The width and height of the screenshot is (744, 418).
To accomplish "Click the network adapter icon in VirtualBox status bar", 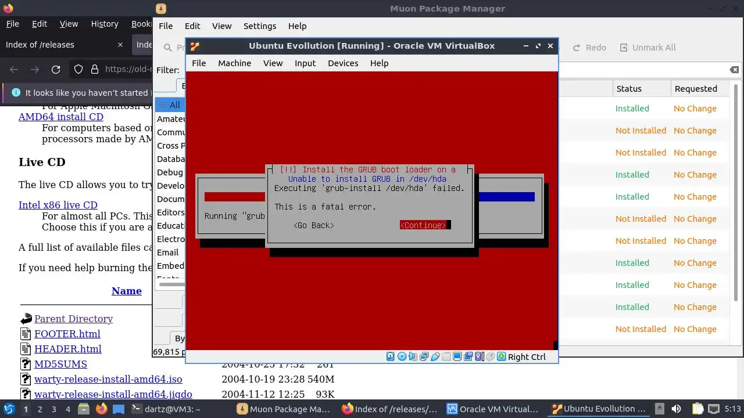I will point(424,356).
